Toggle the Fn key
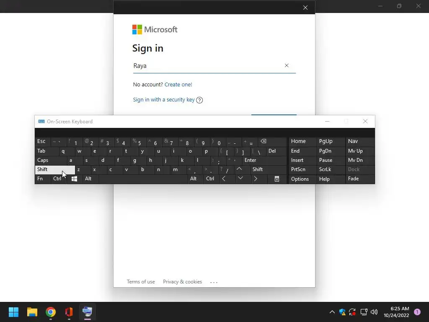This screenshot has width=429, height=322. (43, 179)
